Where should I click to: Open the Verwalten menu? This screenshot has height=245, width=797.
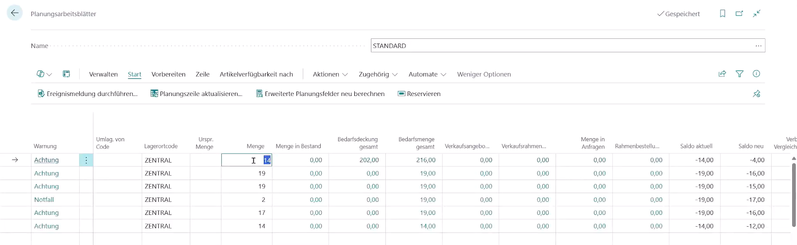point(103,74)
